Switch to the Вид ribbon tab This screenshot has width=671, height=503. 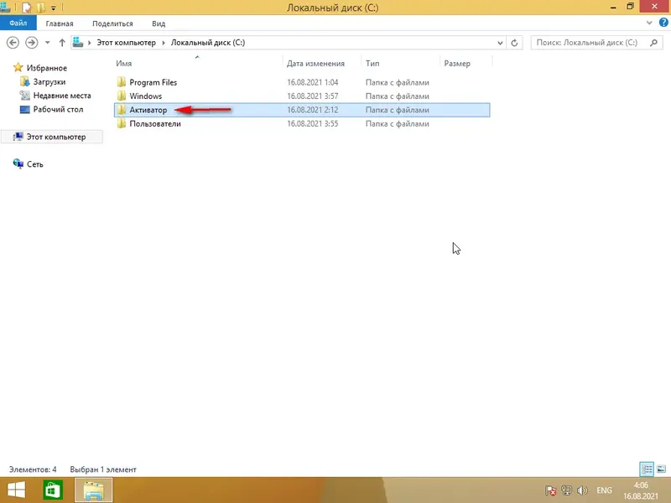(159, 23)
